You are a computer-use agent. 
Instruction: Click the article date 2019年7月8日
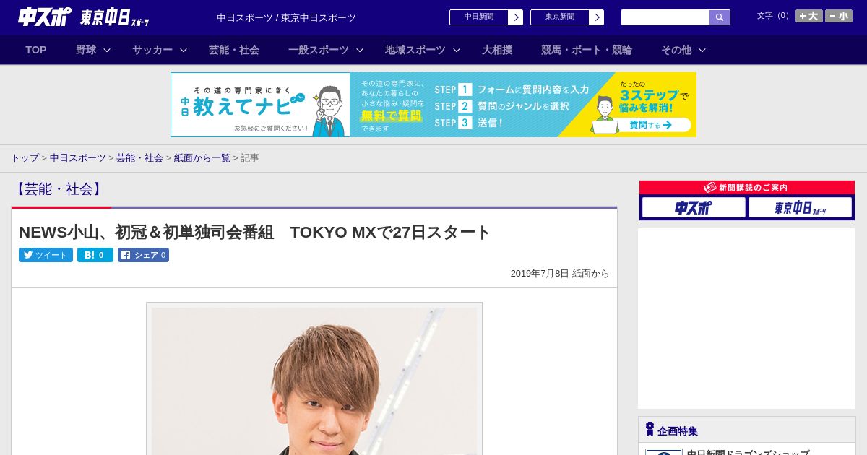540,274
